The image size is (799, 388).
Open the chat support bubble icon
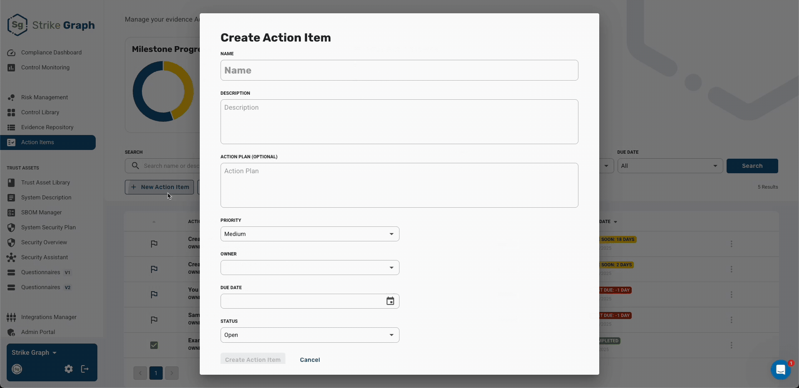pos(780,369)
